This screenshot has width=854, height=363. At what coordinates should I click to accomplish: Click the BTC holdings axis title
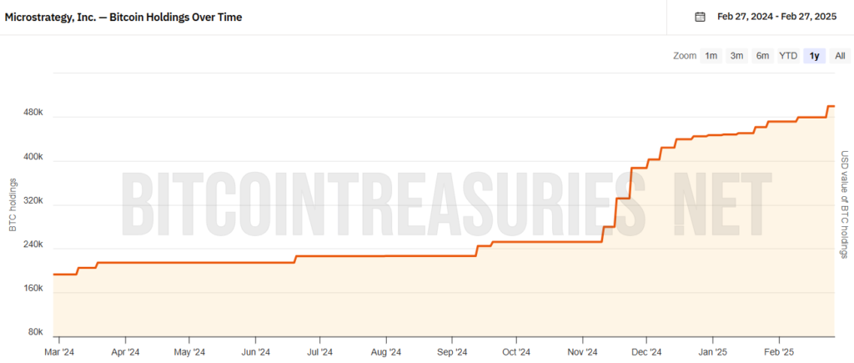13,205
